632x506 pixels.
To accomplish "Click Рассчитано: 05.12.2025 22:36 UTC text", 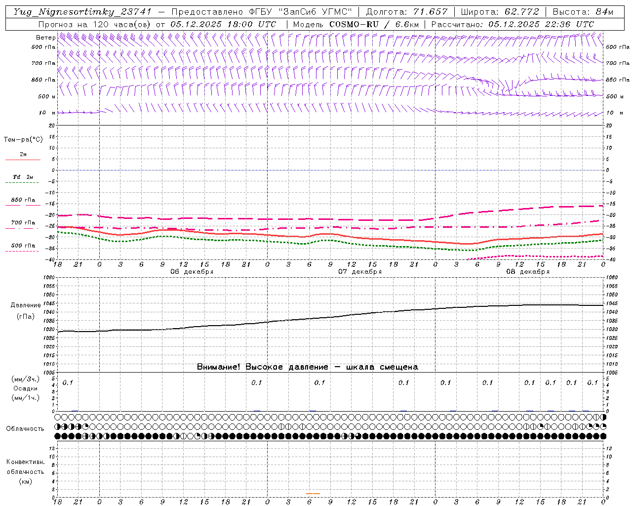I will (x=513, y=24).
